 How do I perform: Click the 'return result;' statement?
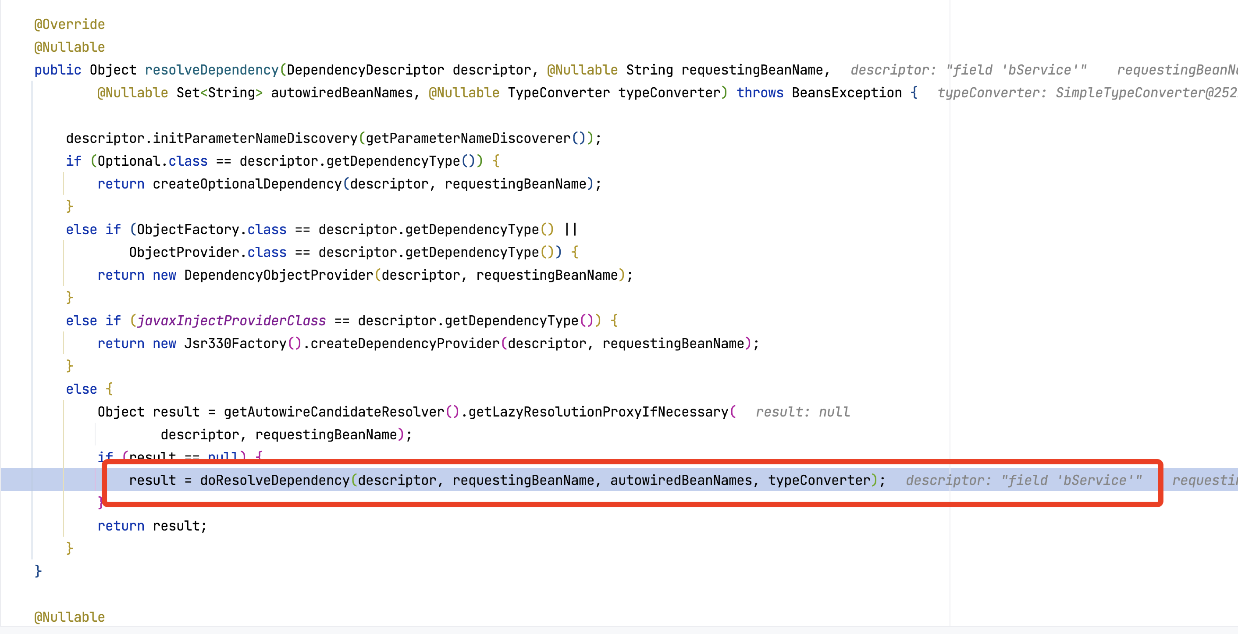[x=152, y=525]
